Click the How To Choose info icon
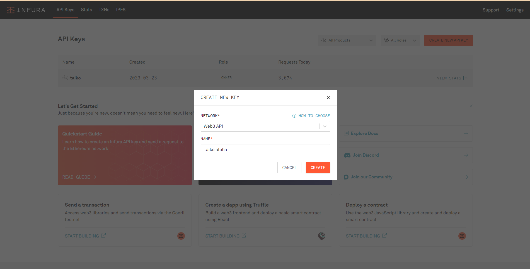This screenshot has width=530, height=269. [x=294, y=116]
